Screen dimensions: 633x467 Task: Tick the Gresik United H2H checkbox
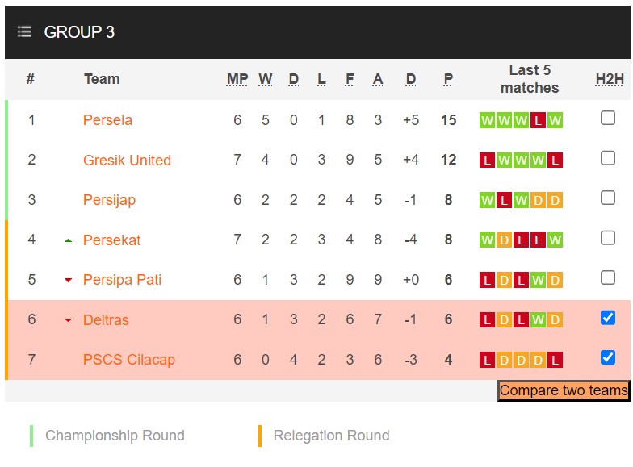pyautogui.click(x=608, y=158)
